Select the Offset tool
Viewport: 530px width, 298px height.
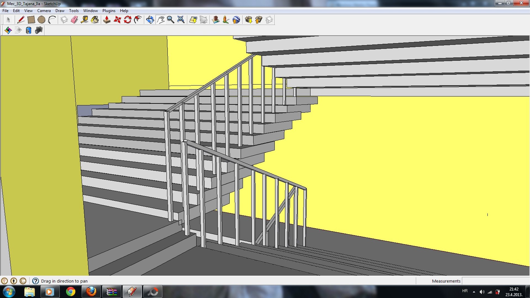point(138,20)
